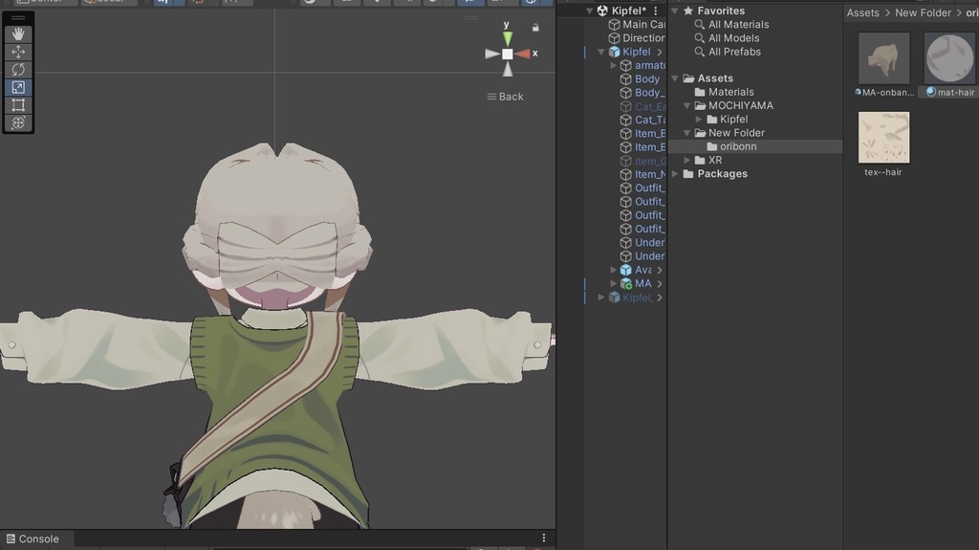The width and height of the screenshot is (979, 550).
Task: Select the Move tool
Action: (18, 52)
